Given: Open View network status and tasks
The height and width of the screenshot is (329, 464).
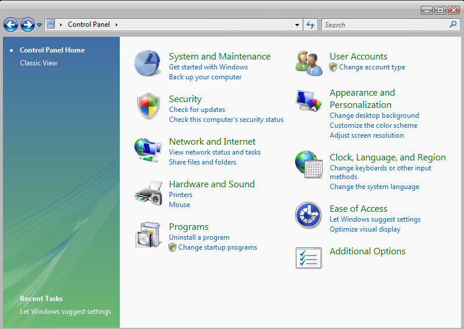Looking at the screenshot, I should click(214, 152).
